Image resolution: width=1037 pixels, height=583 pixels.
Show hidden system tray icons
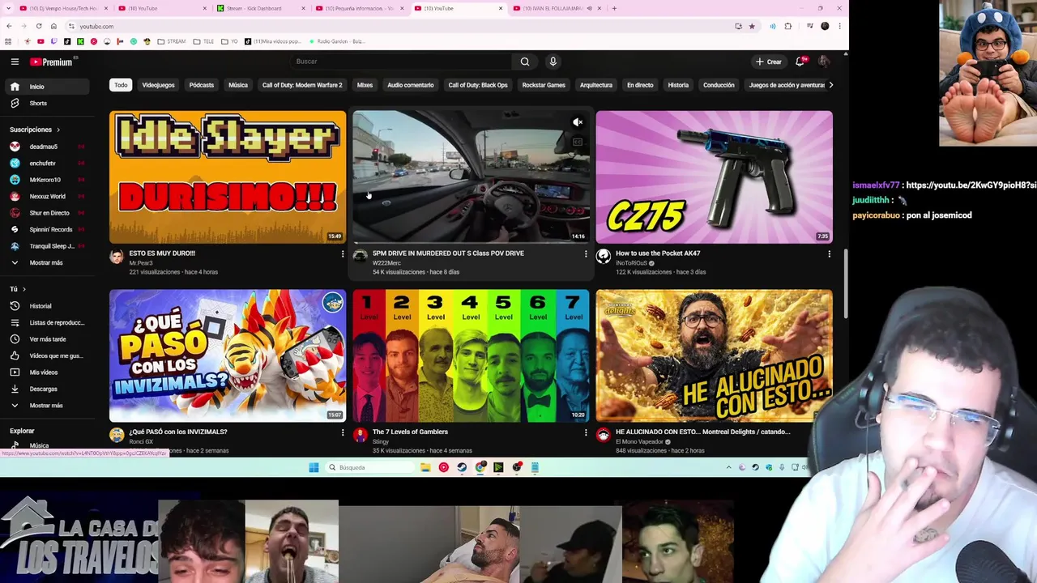[728, 467]
